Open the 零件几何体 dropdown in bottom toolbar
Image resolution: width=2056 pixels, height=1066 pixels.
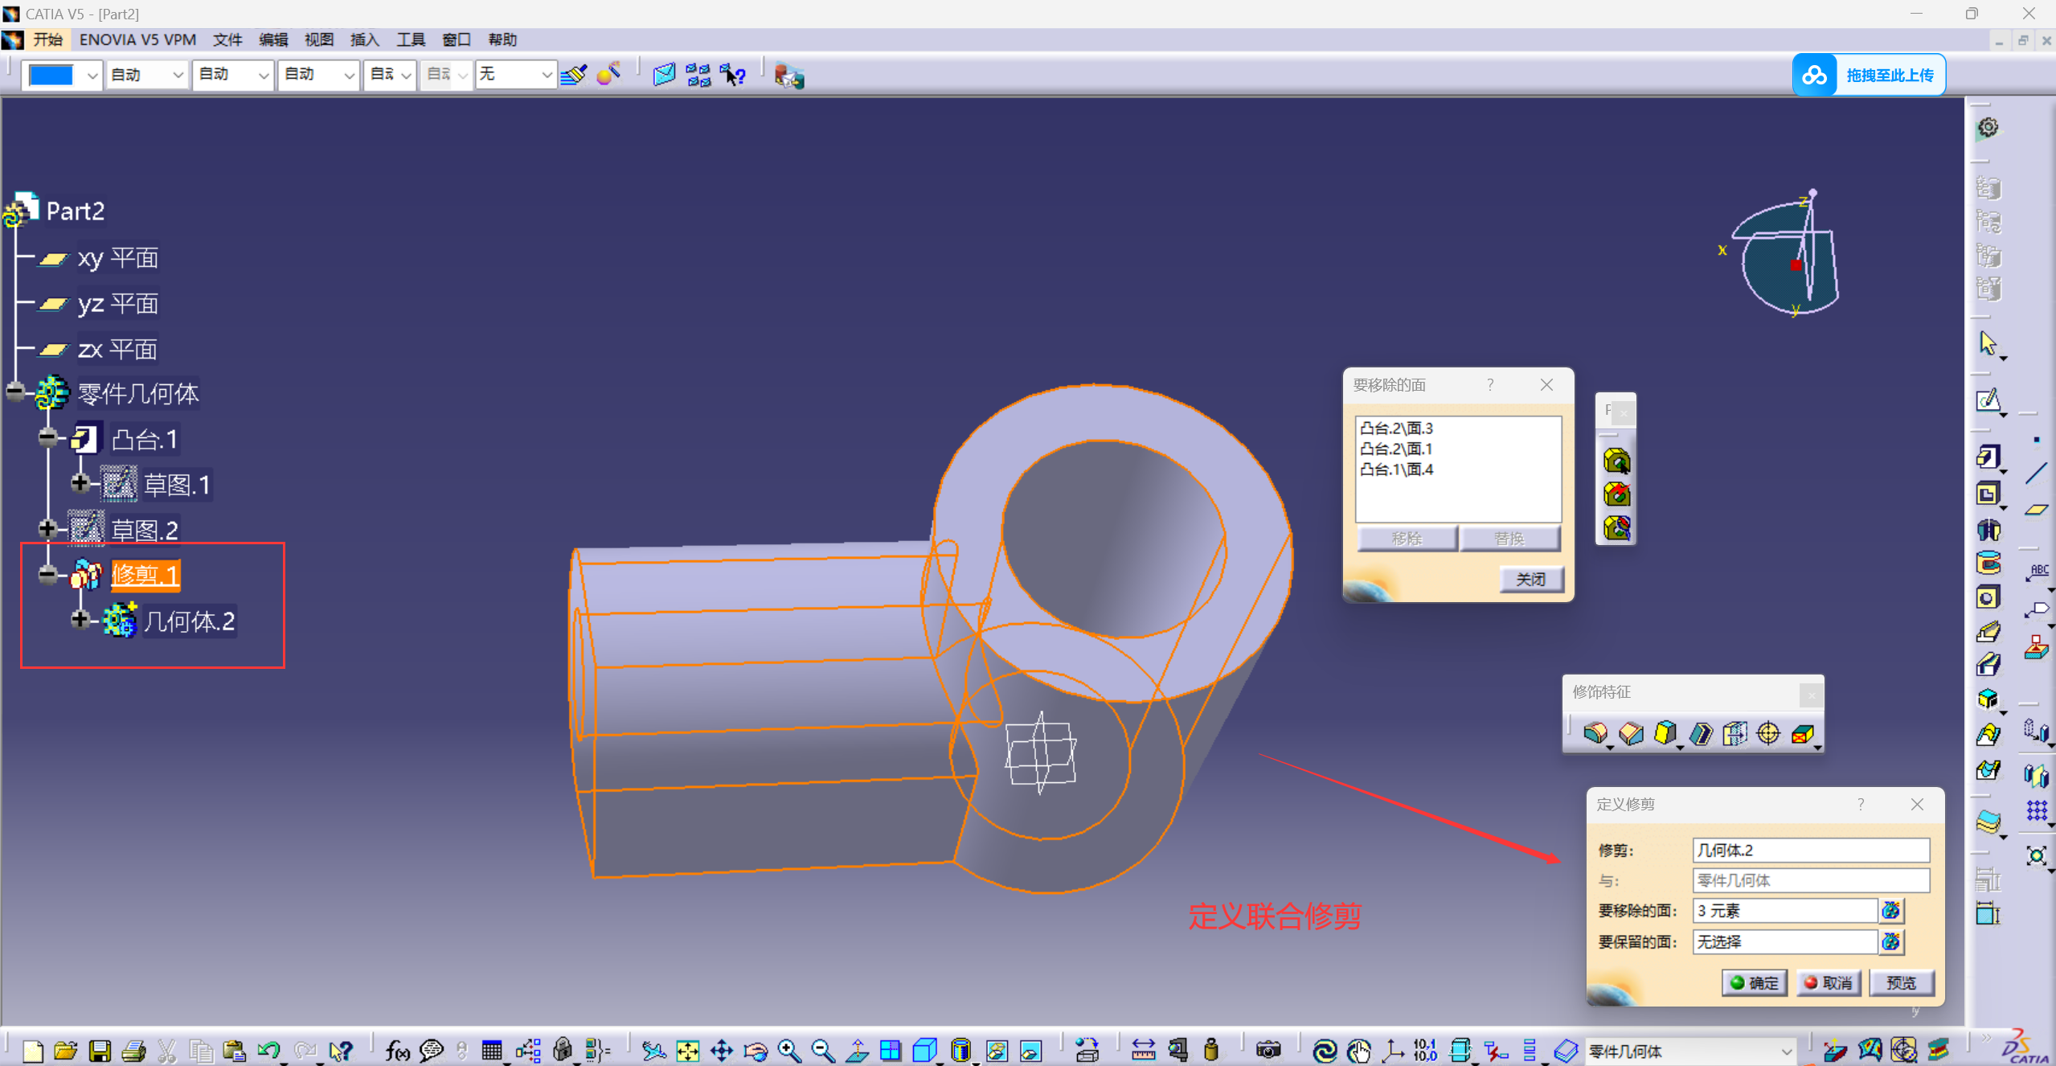pyautogui.click(x=1786, y=1051)
